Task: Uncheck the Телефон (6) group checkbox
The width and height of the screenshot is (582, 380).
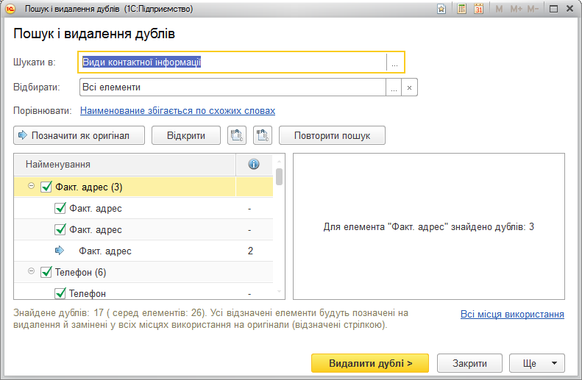Action: [46, 272]
